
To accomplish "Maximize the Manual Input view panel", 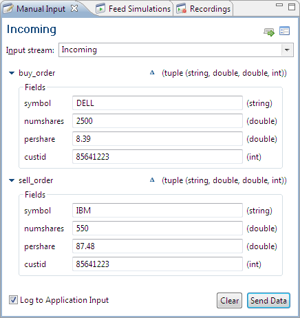I will [x=292, y=7].
